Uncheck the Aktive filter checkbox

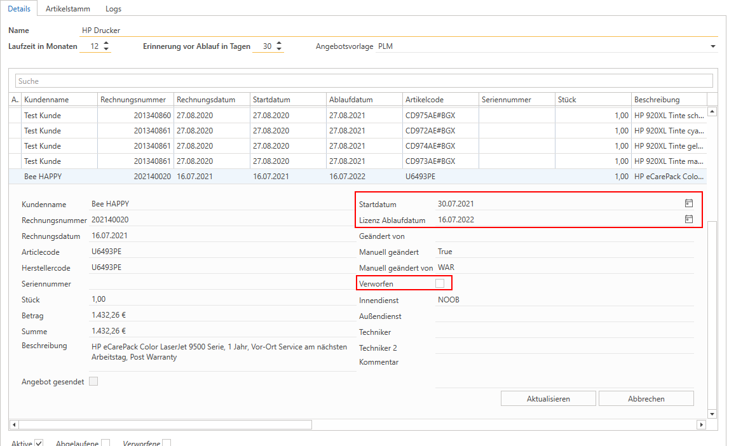tap(39, 443)
